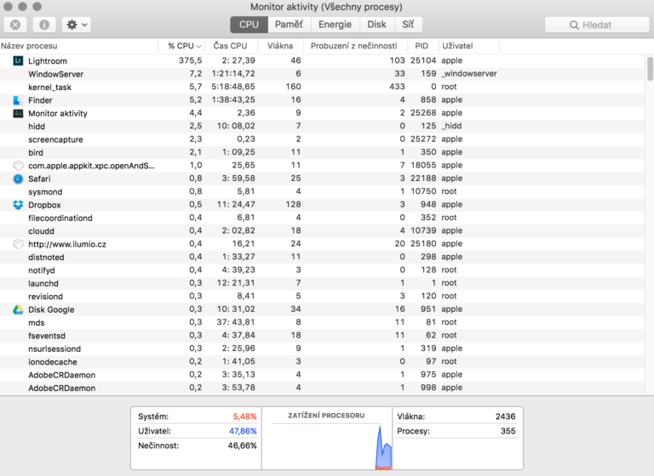Click the Safari compass icon

[x=18, y=178]
